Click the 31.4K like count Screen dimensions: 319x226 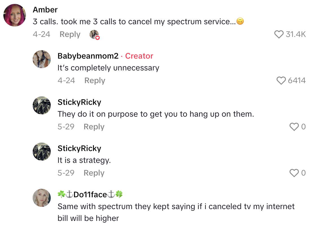(294, 34)
